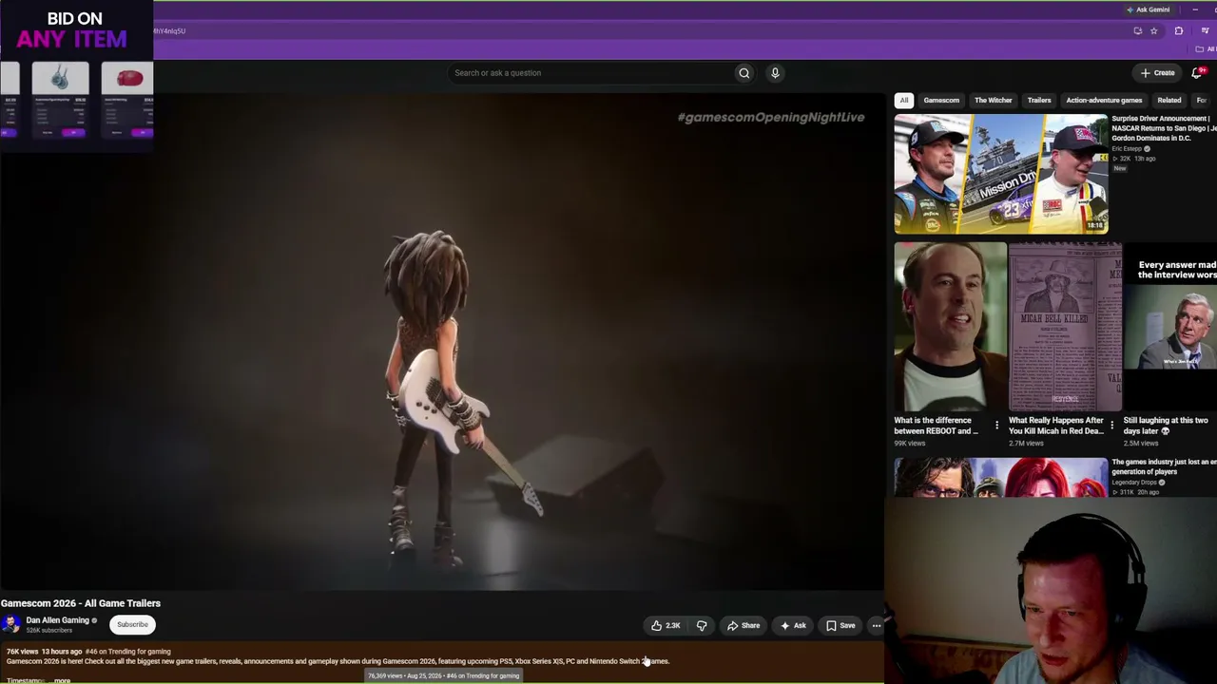Viewport: 1217px width, 684px height.
Task: Click the Dan Allen Gaming channel name
Action: (57, 620)
